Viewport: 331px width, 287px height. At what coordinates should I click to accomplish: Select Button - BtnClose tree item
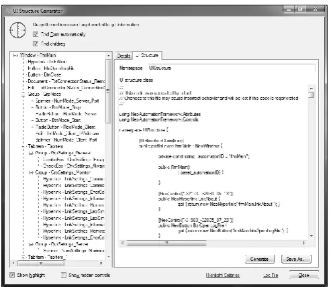pos(44,74)
